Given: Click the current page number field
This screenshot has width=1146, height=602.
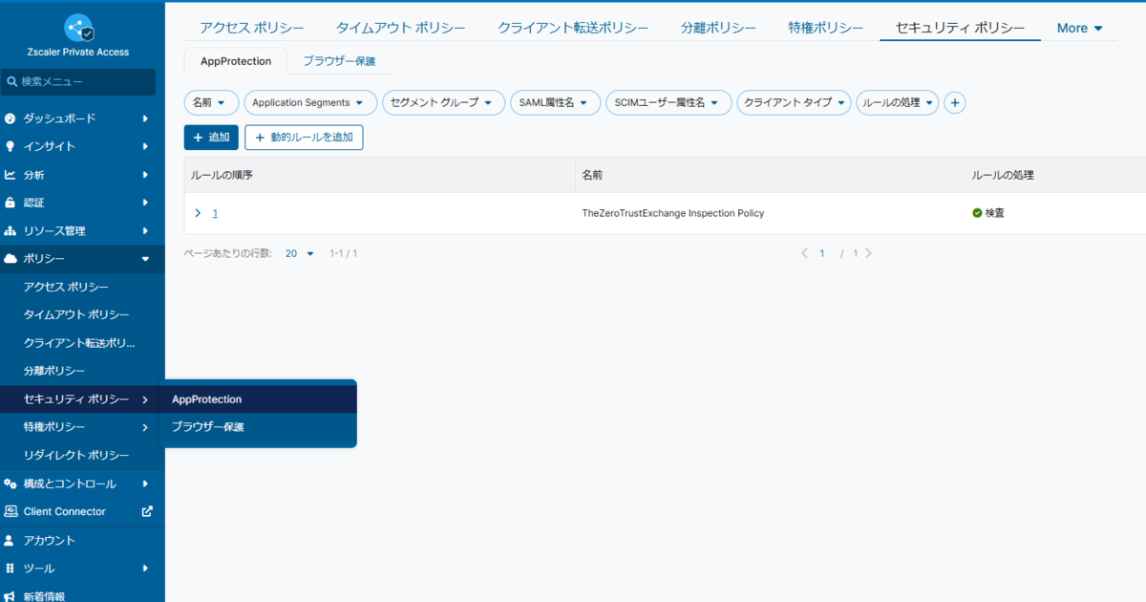Looking at the screenshot, I should [x=822, y=253].
